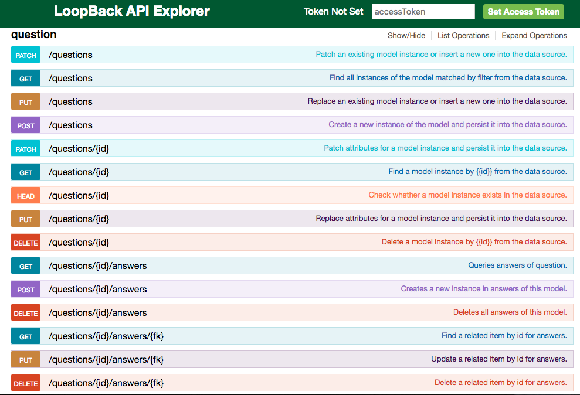Expand the /questions/{id} path in the GET row
Viewport: 580px width, 395px height.
point(79,172)
